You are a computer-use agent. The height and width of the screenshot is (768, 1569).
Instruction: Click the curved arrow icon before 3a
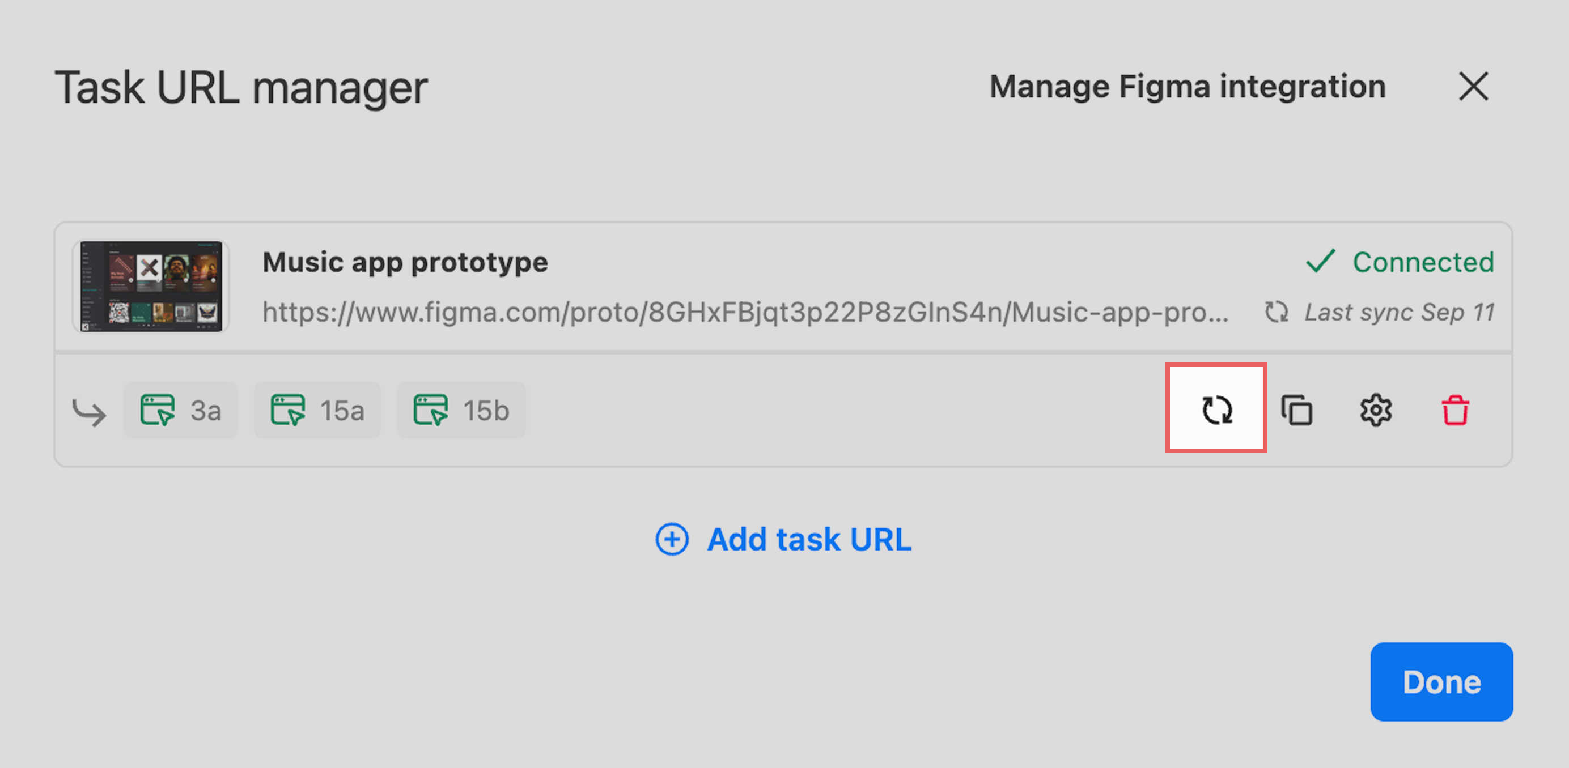pos(89,412)
